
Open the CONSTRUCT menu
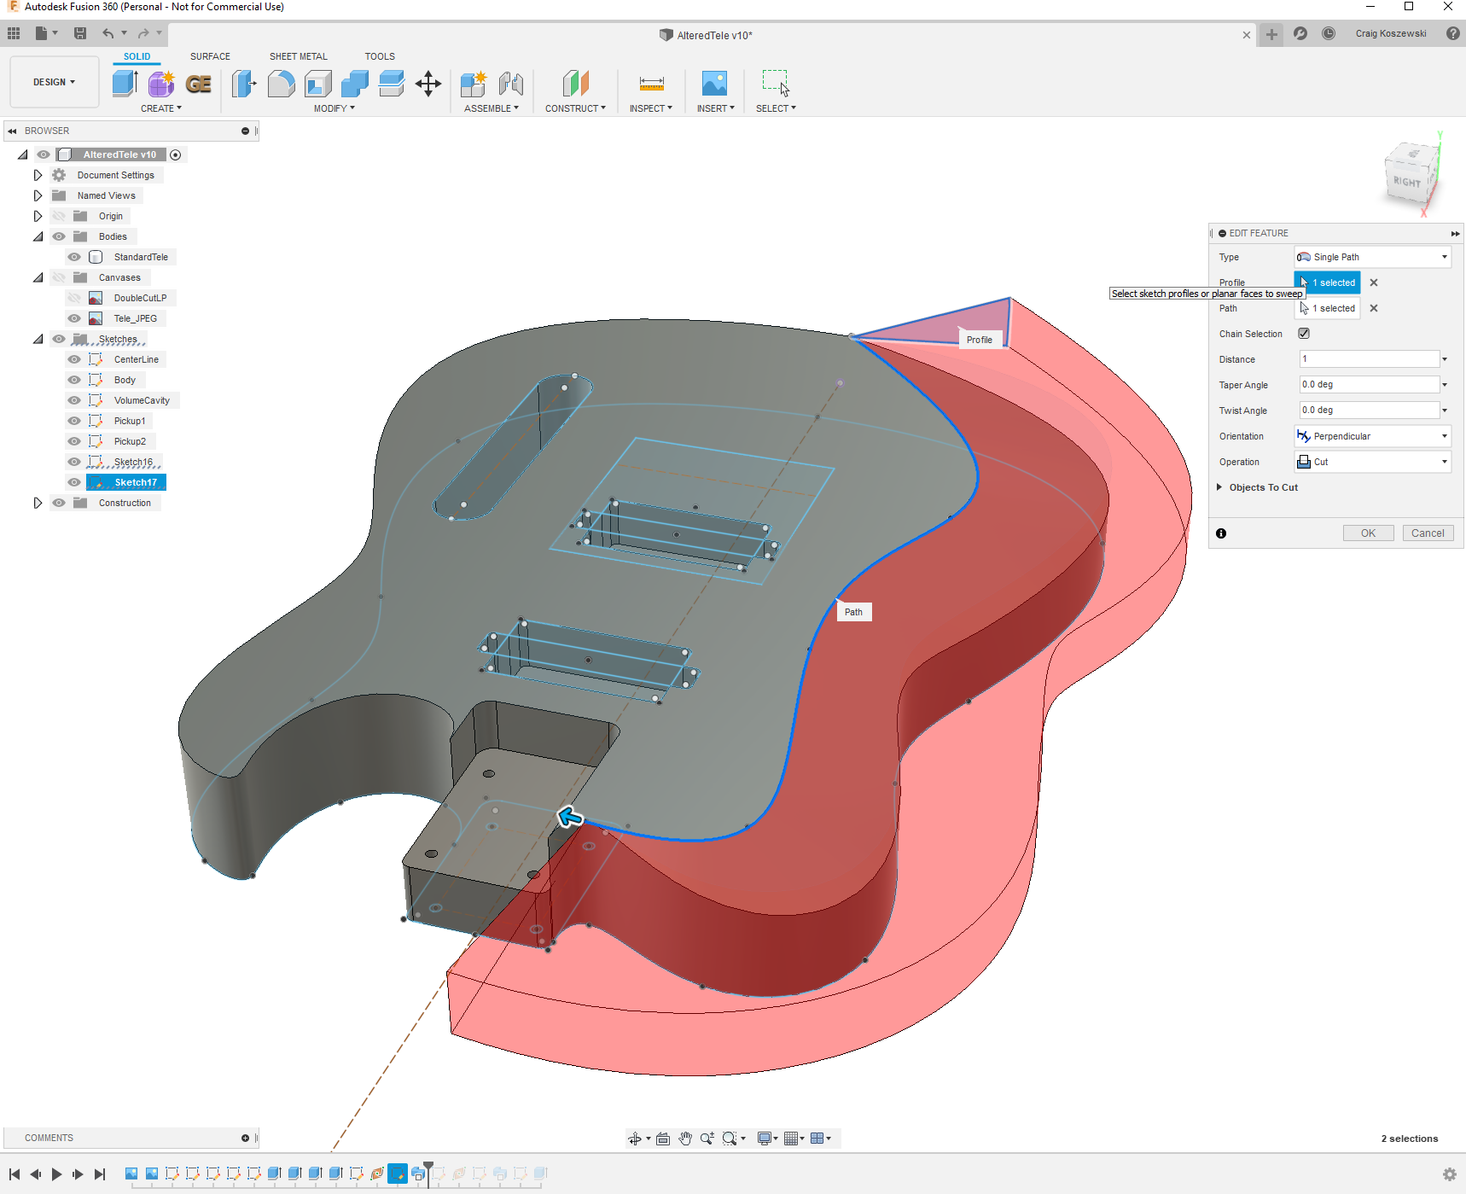point(576,108)
